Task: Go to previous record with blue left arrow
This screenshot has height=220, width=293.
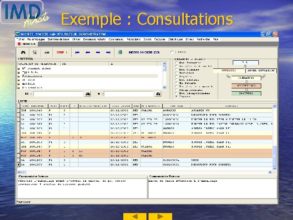Action: point(87,53)
